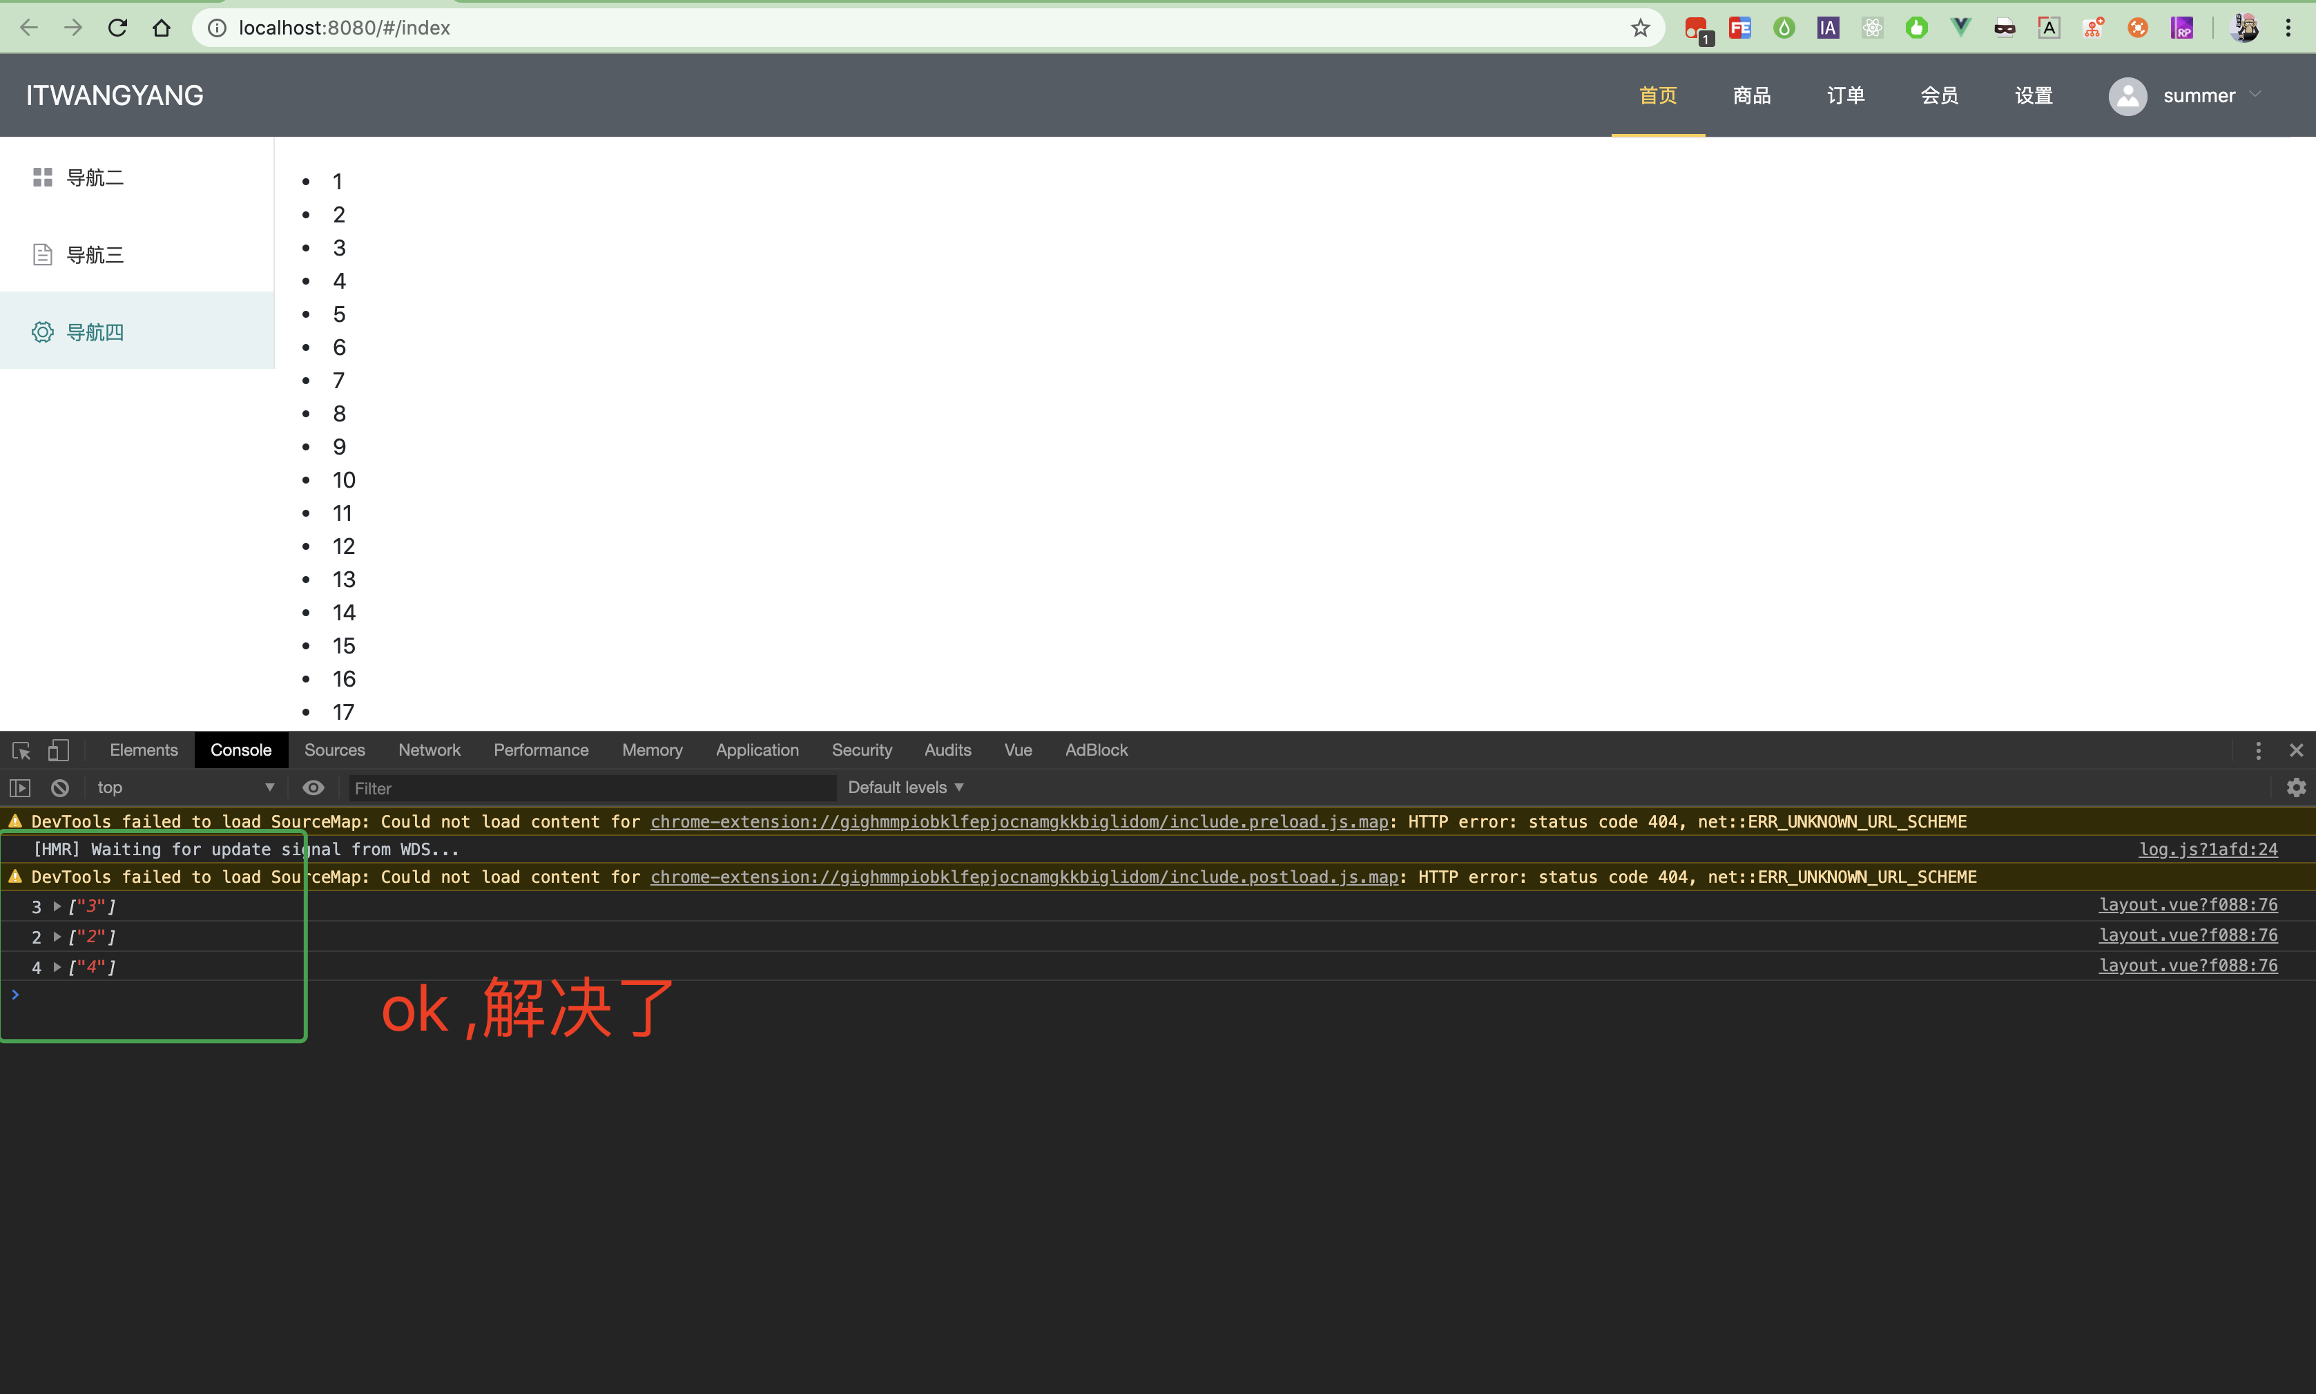Select 商品 in the top navigation
Screen dimensions: 2316x1394
coord(1751,96)
